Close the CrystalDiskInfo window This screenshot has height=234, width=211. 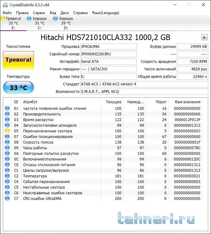(203, 5)
